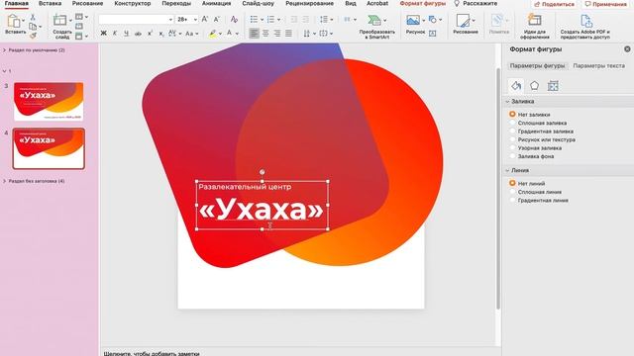The image size is (634, 356).
Task: Center align the text
Action: (x=265, y=33)
